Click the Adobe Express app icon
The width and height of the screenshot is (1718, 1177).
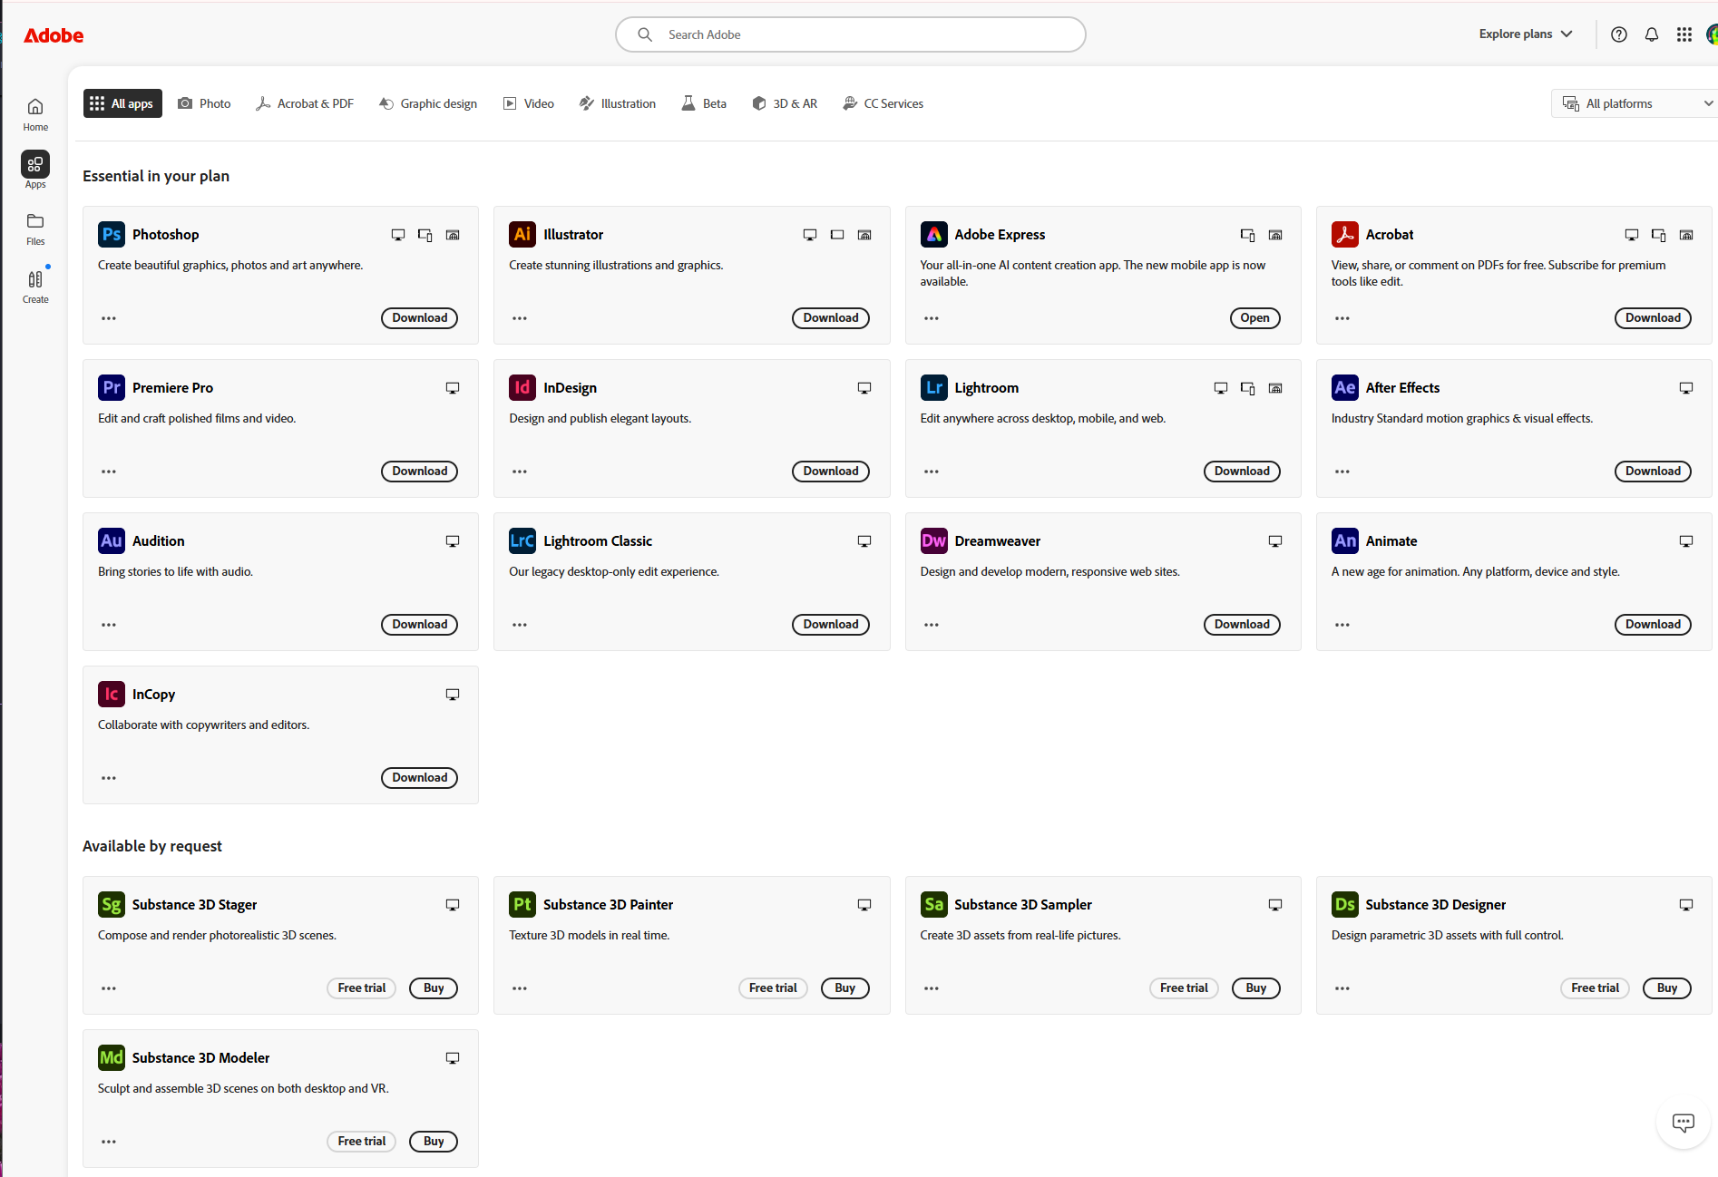pos(934,234)
